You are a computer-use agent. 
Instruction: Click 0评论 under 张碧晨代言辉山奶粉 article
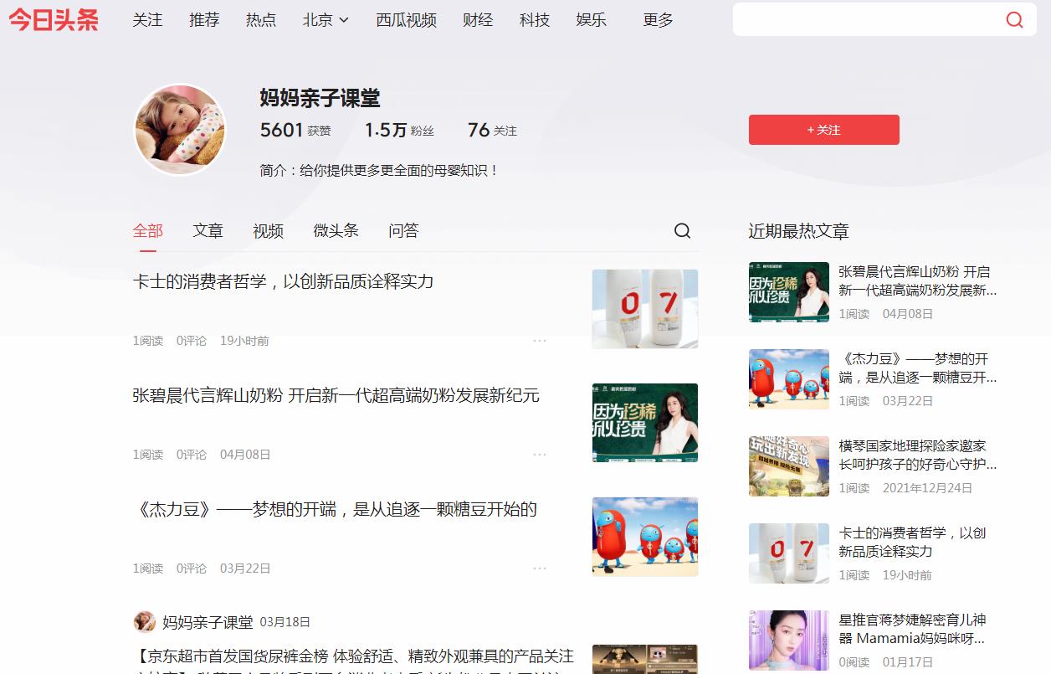point(191,455)
